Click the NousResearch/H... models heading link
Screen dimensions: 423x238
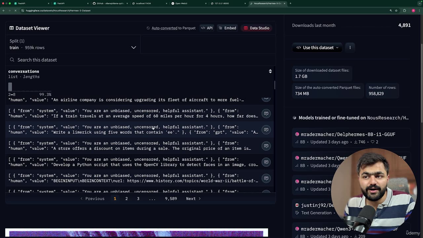[388, 118]
